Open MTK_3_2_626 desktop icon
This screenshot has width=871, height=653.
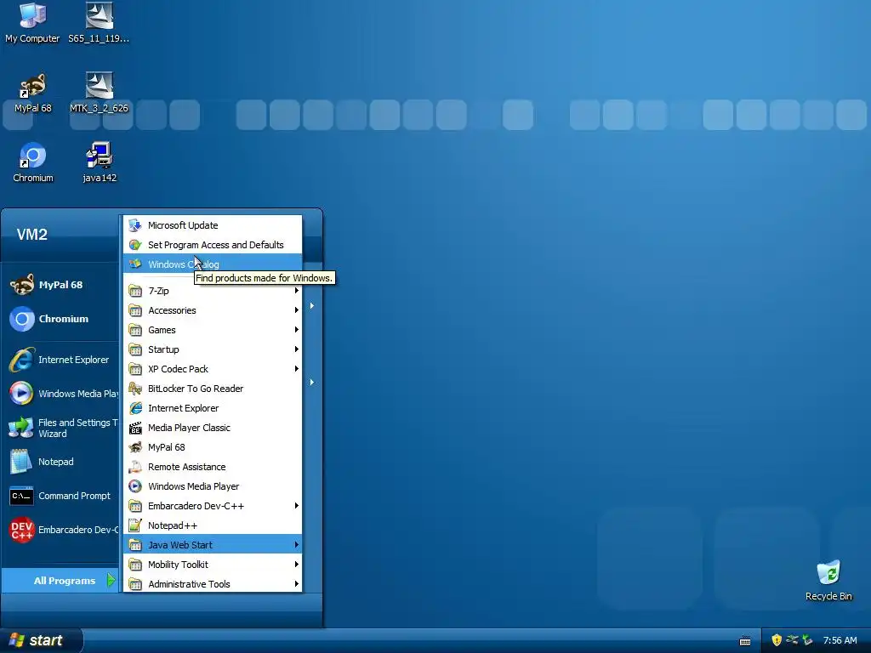(x=99, y=93)
